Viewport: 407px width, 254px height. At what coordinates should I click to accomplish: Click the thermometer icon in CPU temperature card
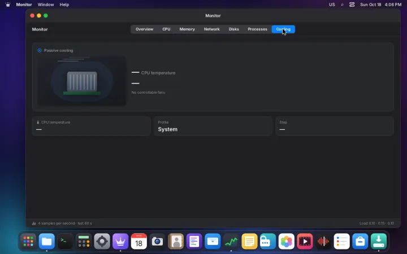pos(38,122)
